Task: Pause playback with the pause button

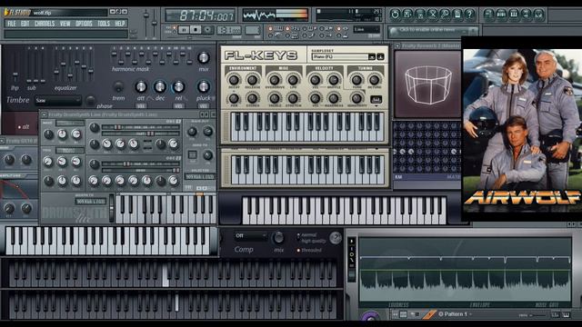Action: (184, 30)
